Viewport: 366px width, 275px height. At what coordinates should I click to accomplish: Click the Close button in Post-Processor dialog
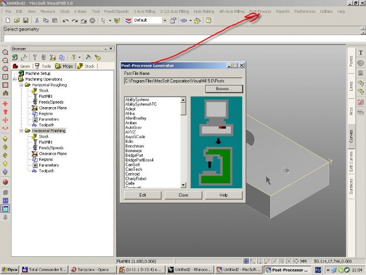coord(183,195)
